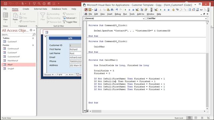Click the presentation screen icon in Access title bar
This screenshot has height=120, width=214.
[34, 4]
